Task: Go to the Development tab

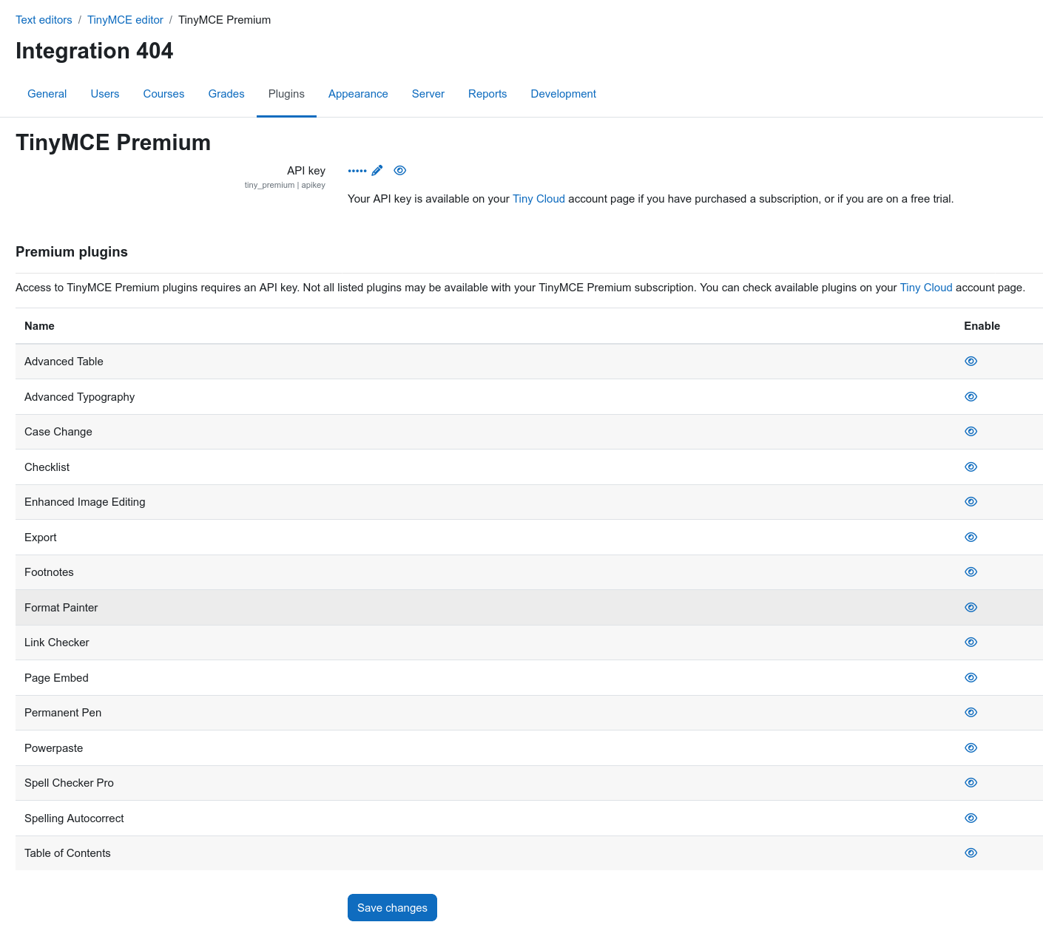Action: tap(564, 94)
